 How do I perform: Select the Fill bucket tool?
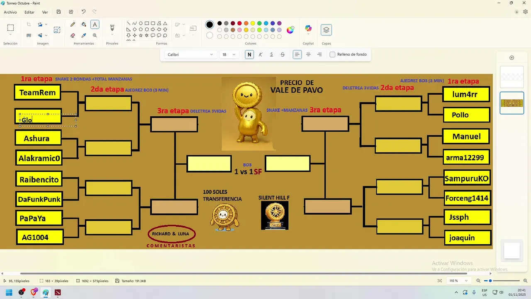[x=84, y=25]
